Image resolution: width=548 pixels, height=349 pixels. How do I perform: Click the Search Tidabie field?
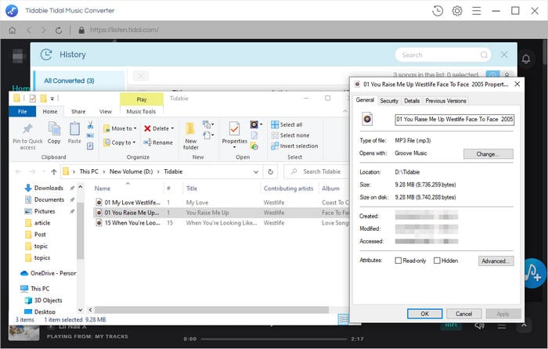317,171
